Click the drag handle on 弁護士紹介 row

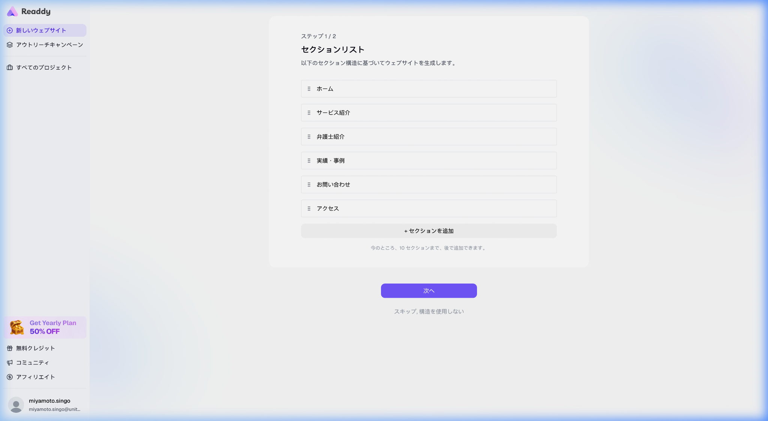309,137
